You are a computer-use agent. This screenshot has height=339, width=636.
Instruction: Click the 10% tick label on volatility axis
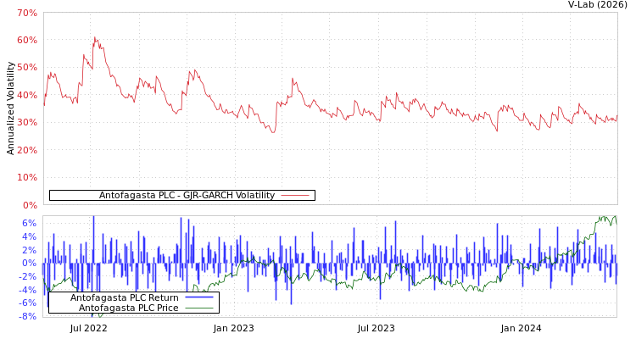27,178
